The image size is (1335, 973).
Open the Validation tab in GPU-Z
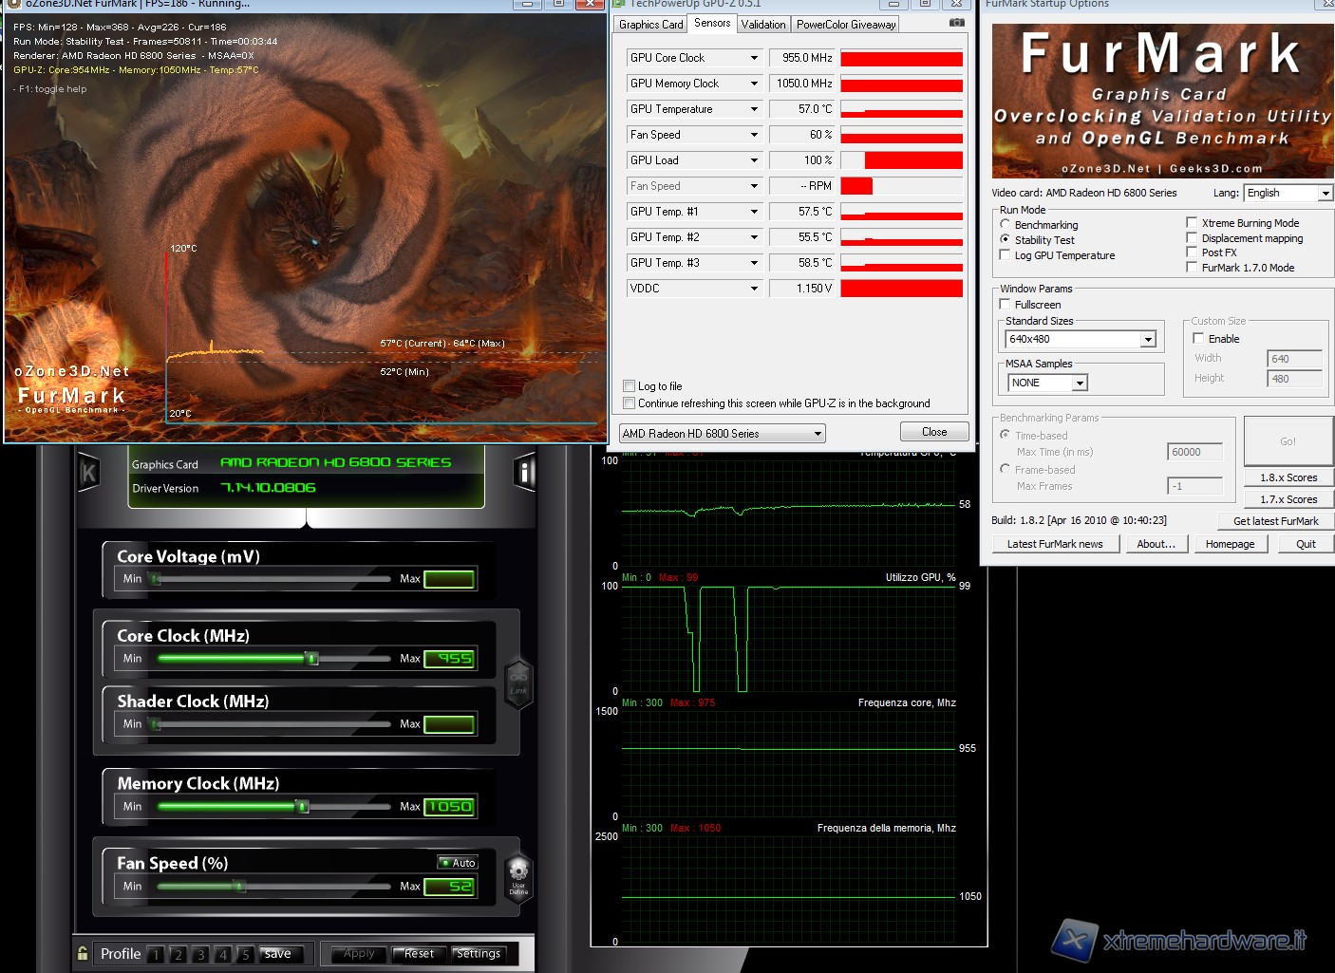(763, 25)
